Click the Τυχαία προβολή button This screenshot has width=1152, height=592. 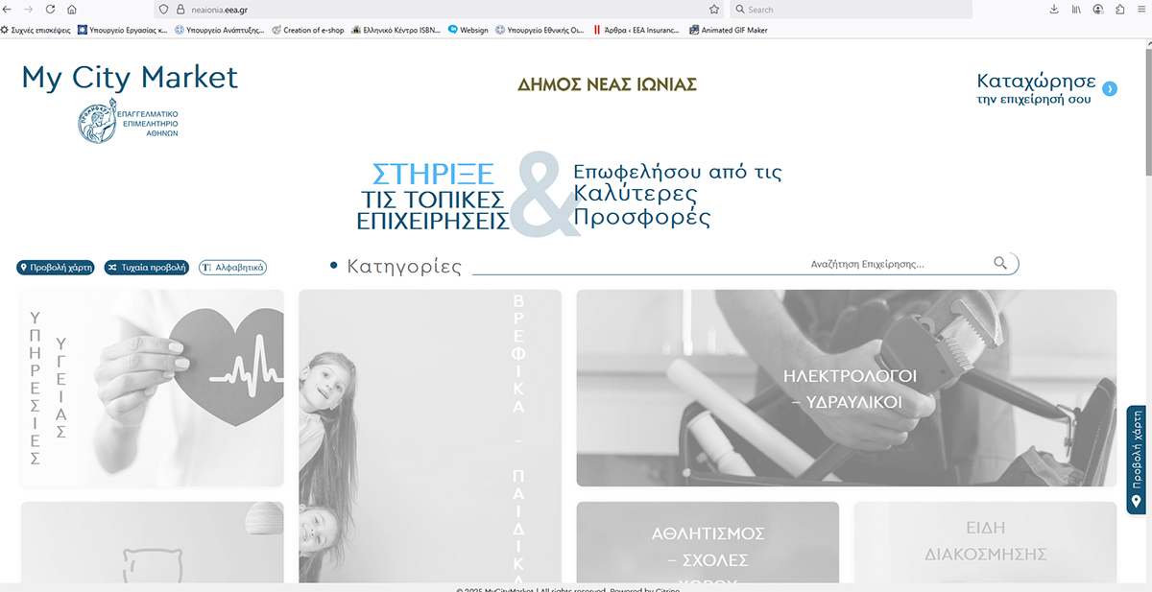[147, 268]
